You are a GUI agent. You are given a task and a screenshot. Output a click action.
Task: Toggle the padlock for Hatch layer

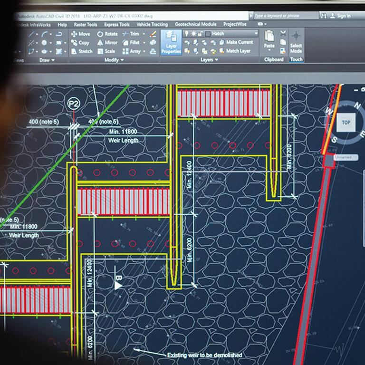coord(200,34)
